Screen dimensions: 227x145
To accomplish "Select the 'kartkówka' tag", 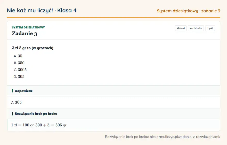I will pyautogui.click(x=196, y=28).
